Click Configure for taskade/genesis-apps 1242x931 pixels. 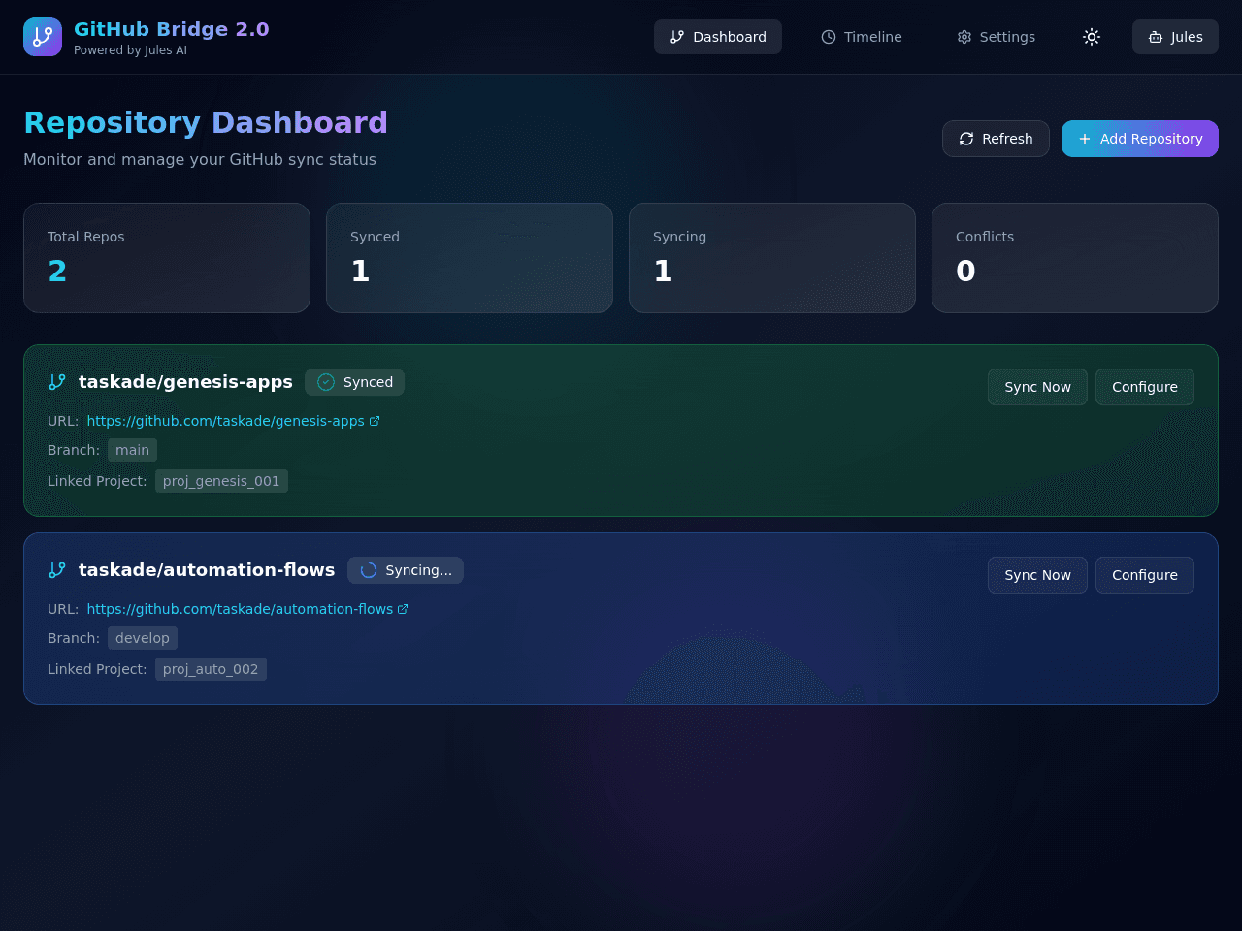pos(1145,387)
